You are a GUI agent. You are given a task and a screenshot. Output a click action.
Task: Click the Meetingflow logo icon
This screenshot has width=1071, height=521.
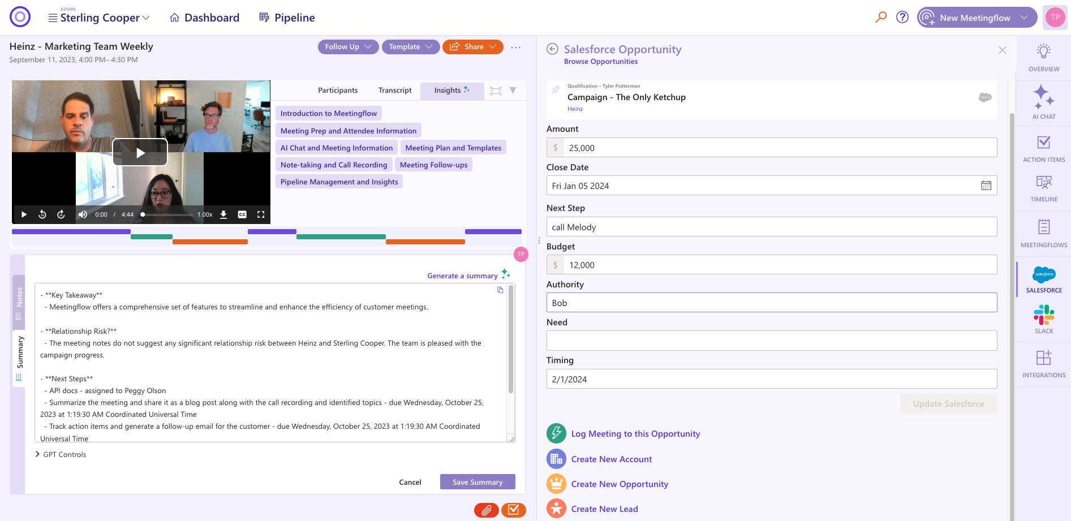(20, 17)
